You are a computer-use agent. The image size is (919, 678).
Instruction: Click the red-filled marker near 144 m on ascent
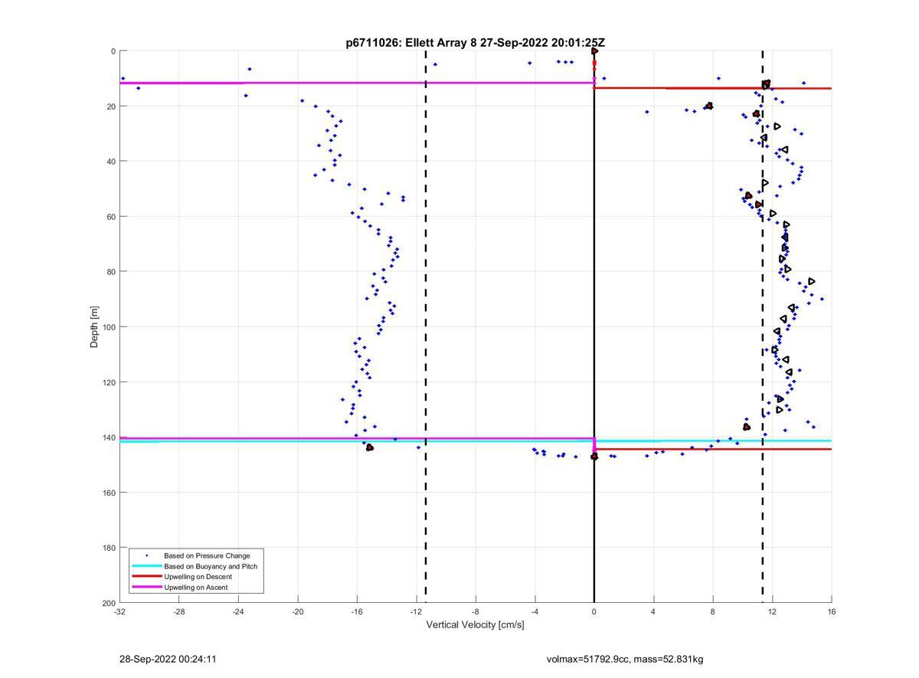370,447
